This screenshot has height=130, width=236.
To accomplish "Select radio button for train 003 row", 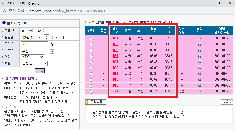I will pyautogui.click(x=91, y=44).
